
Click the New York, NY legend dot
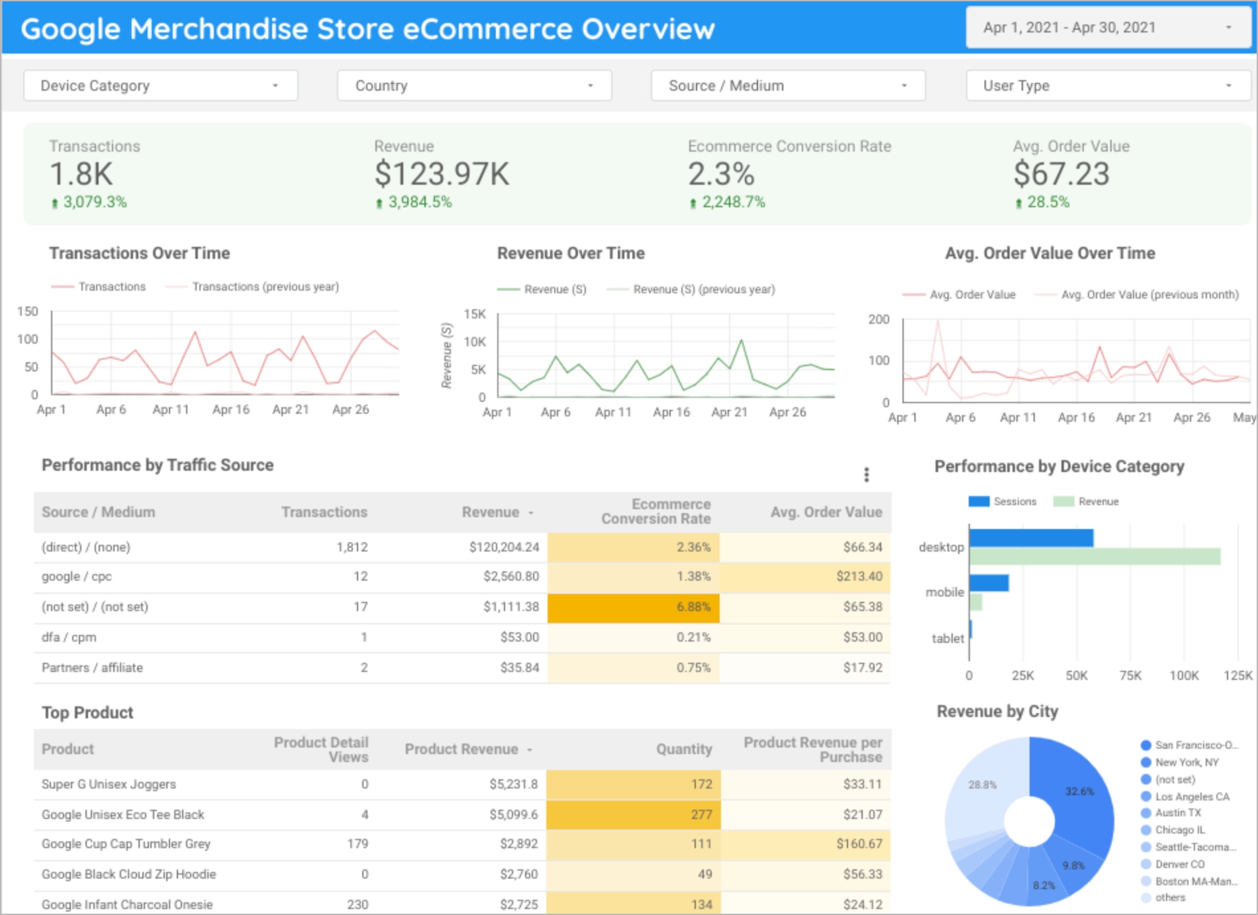1146,763
